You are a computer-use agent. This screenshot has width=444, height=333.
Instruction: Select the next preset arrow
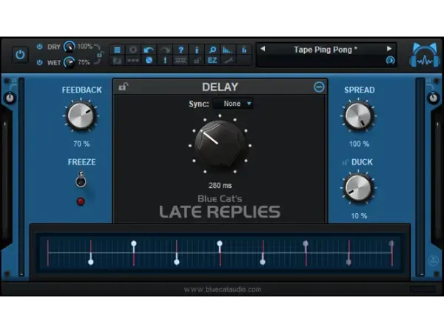[x=389, y=49]
